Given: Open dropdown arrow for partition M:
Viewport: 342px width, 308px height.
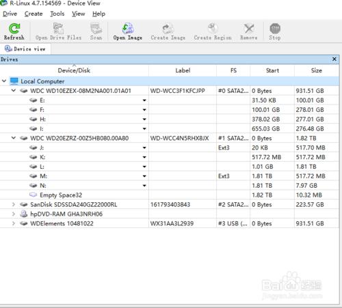Looking at the screenshot, I should (144, 176).
